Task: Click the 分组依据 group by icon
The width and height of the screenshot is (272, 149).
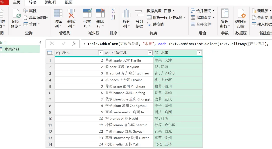Action: click(x=139, y=13)
